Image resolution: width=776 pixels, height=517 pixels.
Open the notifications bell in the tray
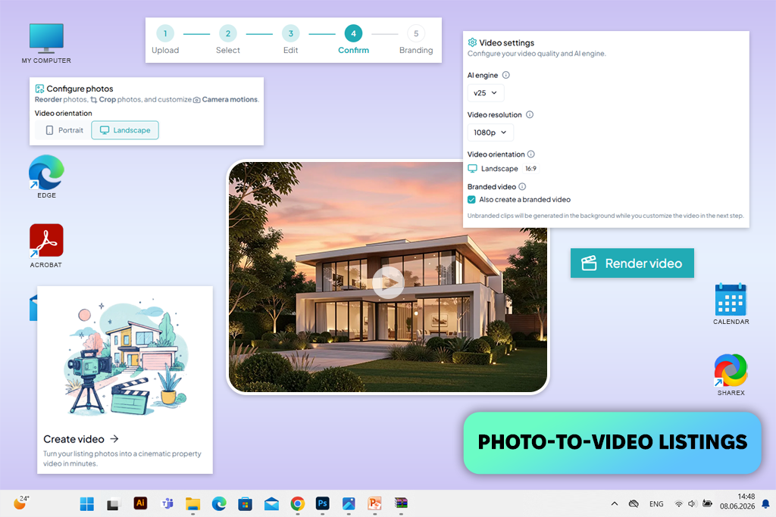coord(765,503)
